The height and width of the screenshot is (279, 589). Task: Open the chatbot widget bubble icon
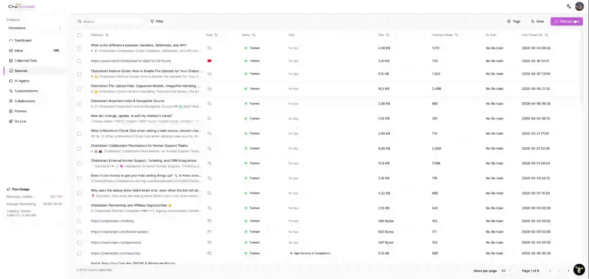coord(579,269)
